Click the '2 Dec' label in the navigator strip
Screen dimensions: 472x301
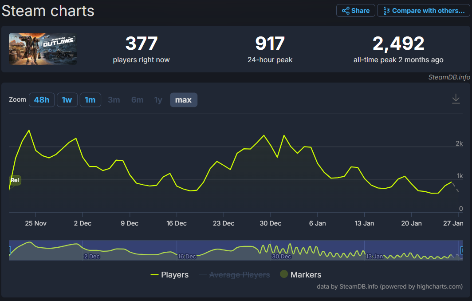click(92, 257)
